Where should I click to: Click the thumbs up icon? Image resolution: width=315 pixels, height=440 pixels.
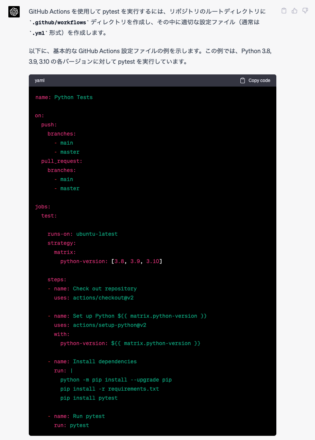[x=295, y=11]
